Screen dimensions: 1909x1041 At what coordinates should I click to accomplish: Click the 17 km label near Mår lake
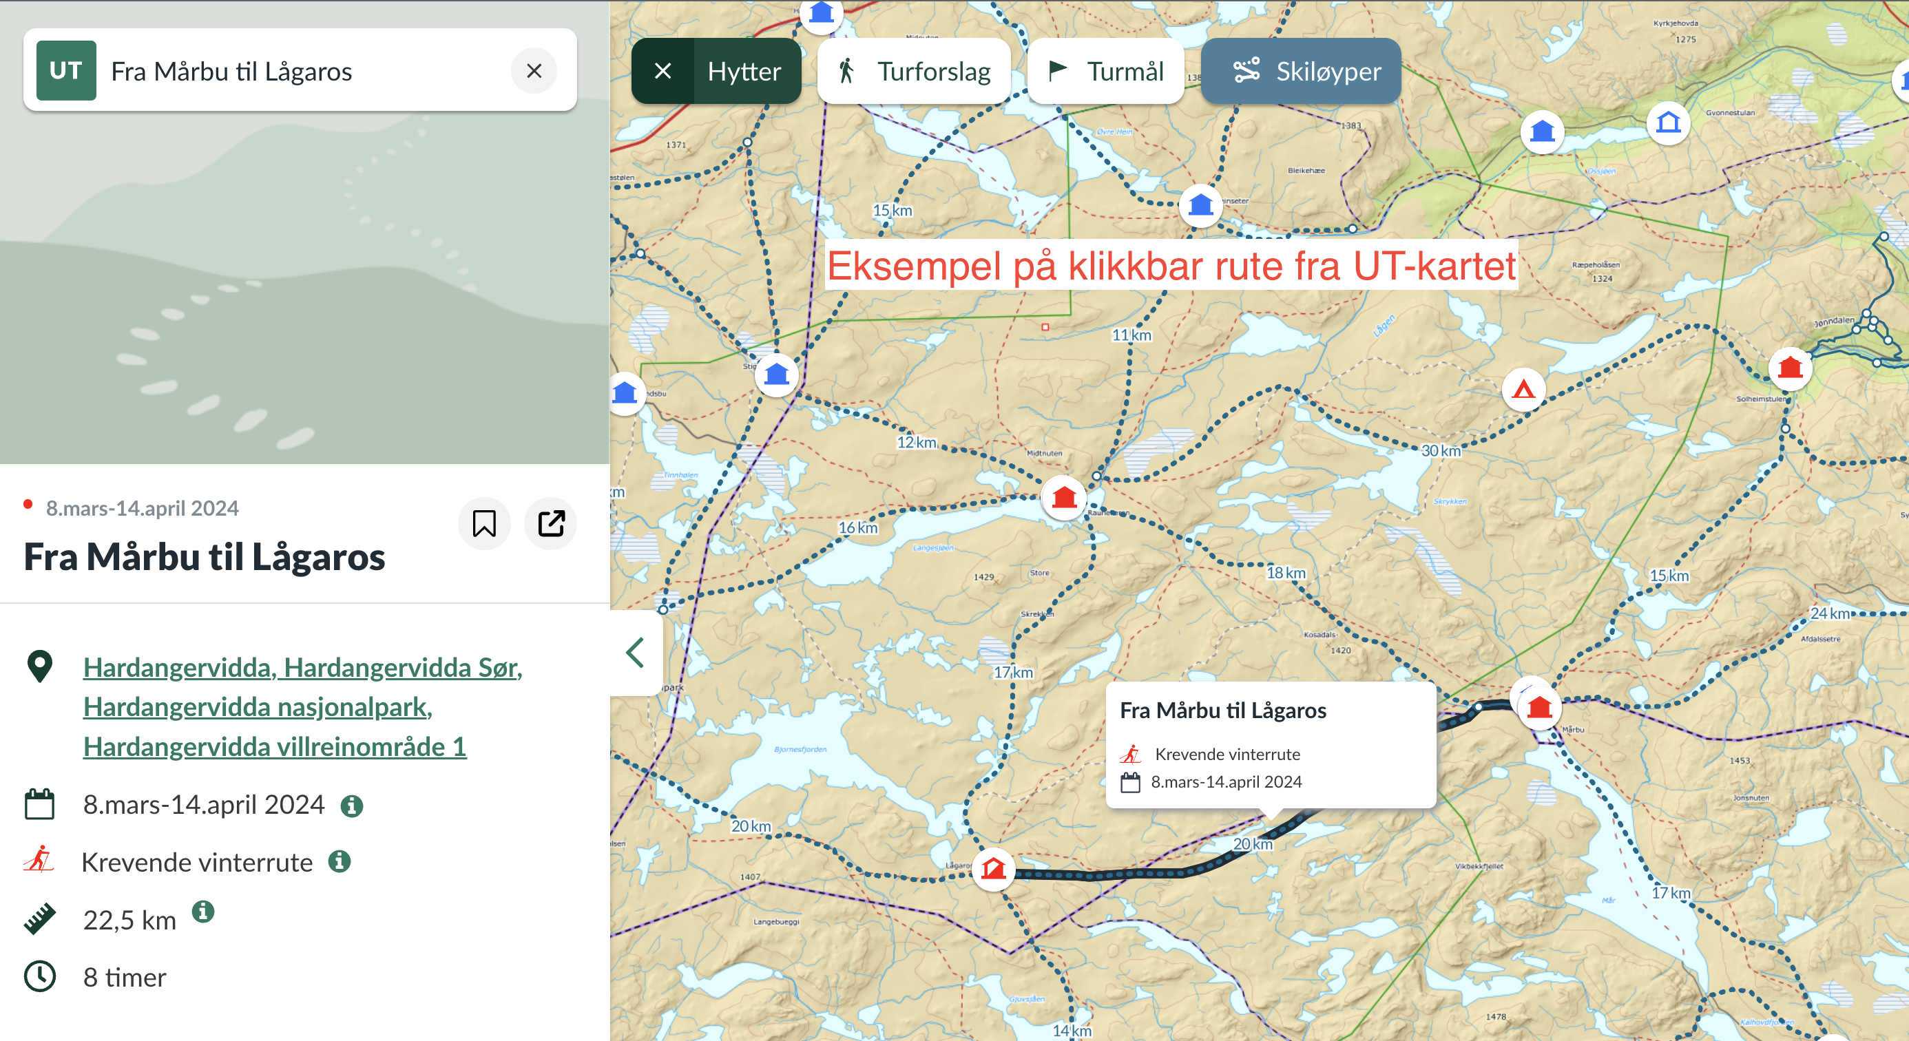(x=1671, y=893)
